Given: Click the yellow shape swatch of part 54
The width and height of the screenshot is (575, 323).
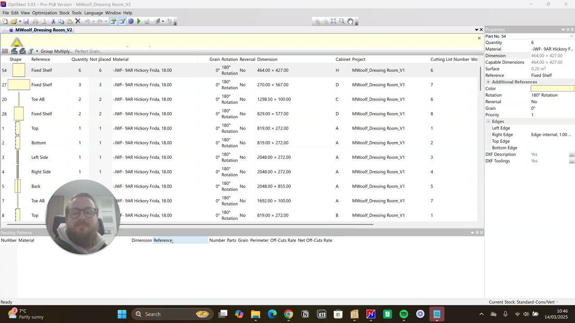Looking at the screenshot, I should click(18, 70).
